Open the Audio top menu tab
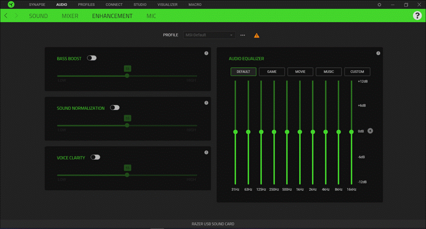This screenshot has width=426, height=229. (62, 5)
